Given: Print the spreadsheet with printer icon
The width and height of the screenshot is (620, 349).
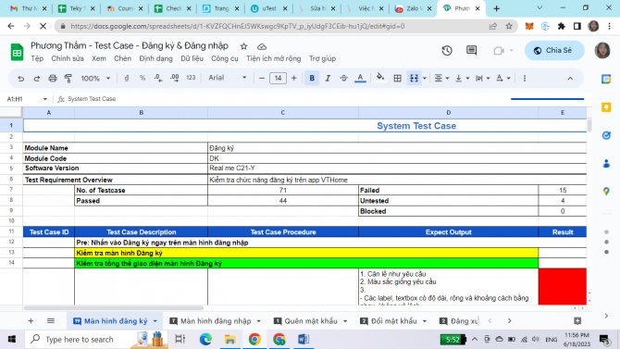Looking at the screenshot, I should (53, 79).
